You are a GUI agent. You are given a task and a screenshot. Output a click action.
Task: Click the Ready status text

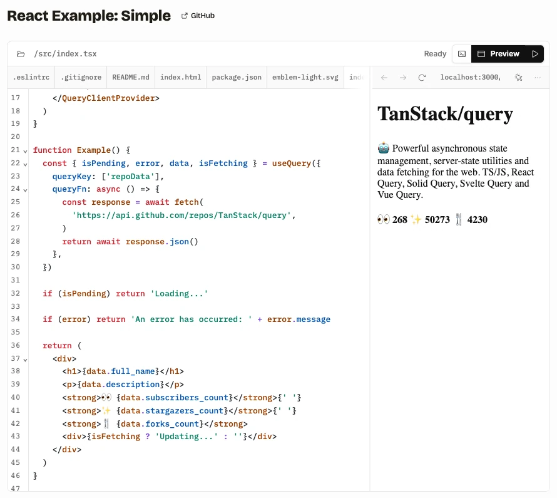pos(435,54)
